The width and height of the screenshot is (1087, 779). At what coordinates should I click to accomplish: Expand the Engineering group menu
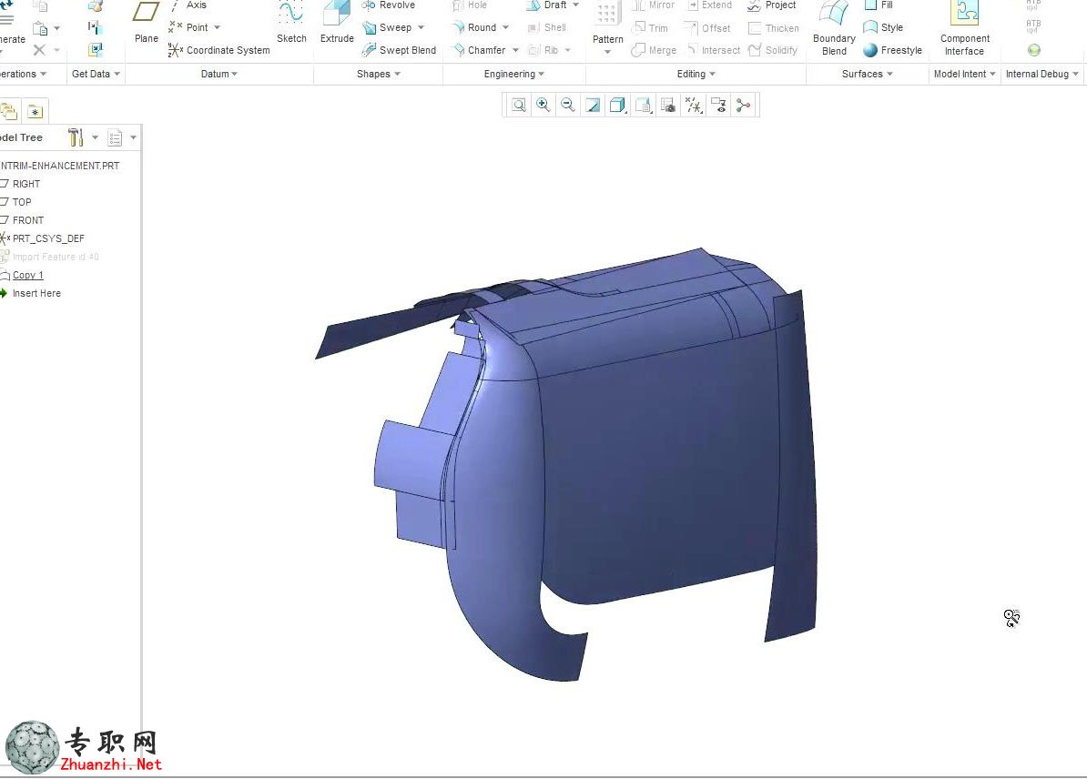tap(513, 74)
